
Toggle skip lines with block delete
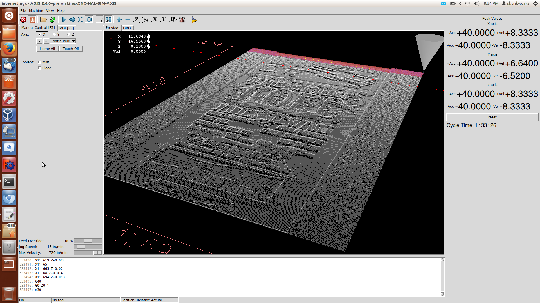100,20
